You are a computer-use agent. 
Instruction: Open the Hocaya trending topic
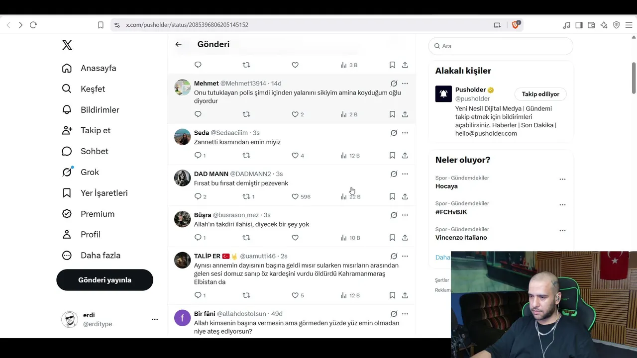point(446,186)
